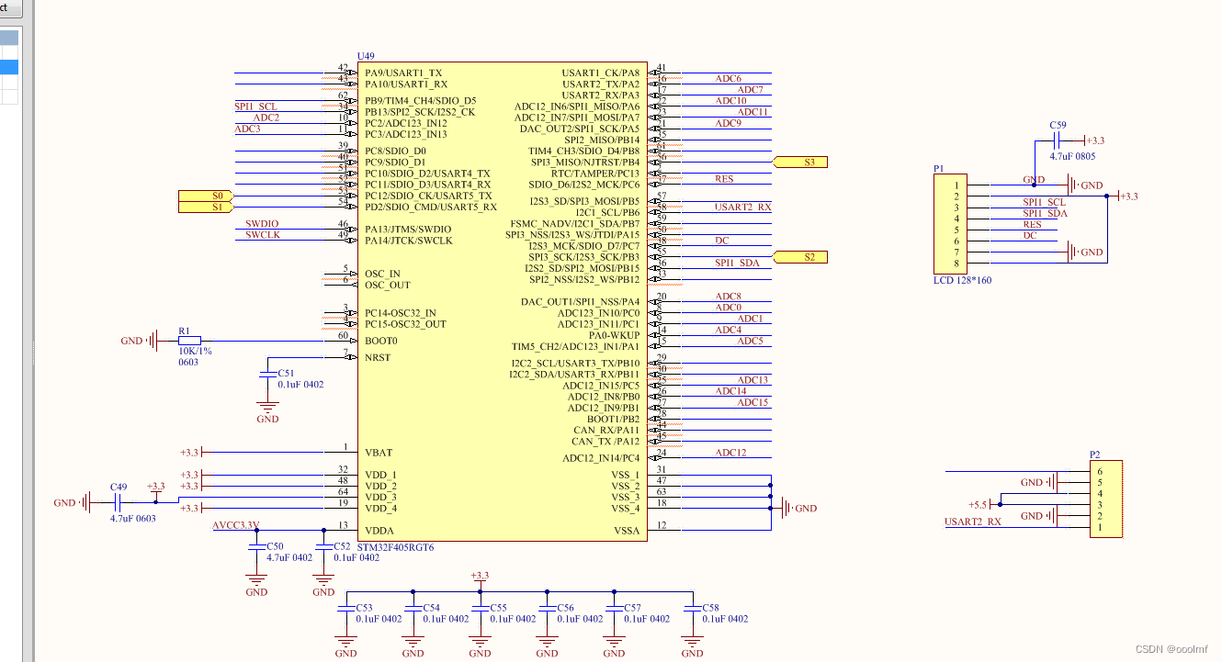Viewport: 1222px width, 662px height.
Task: Select the S3 port symbol
Action: pos(800,162)
